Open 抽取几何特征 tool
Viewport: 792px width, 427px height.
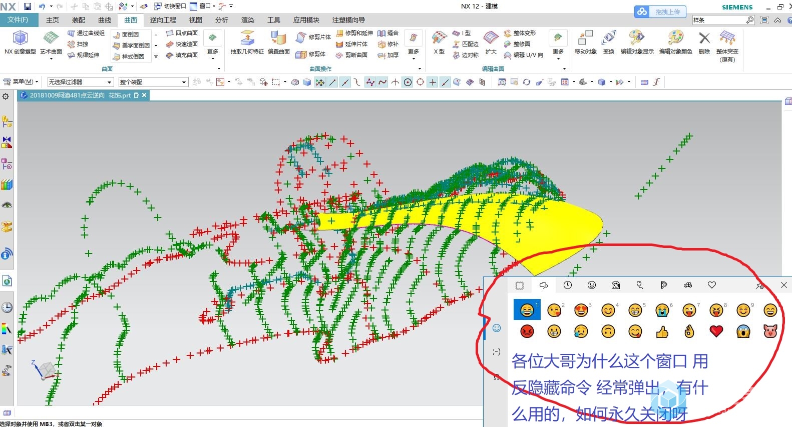tap(247, 42)
